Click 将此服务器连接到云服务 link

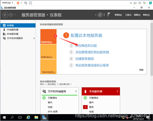click(92, 65)
